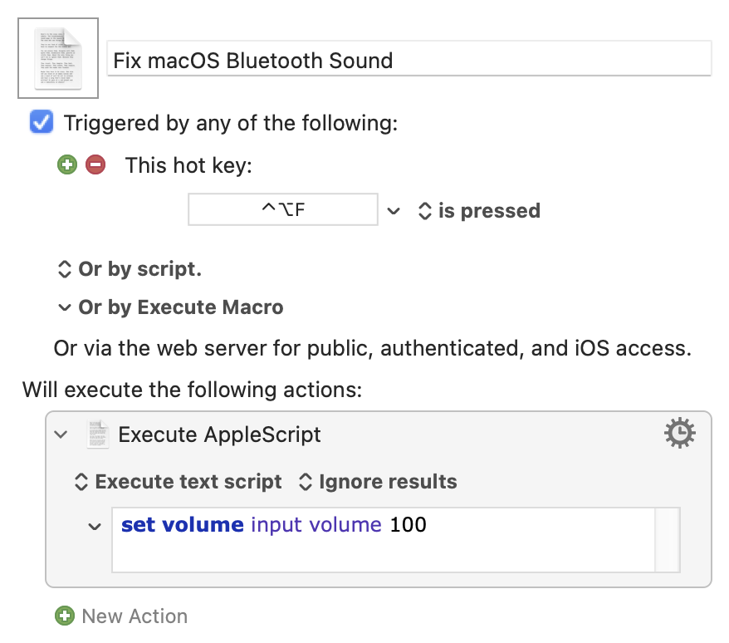Click the green plus beside New Action

pos(64,616)
